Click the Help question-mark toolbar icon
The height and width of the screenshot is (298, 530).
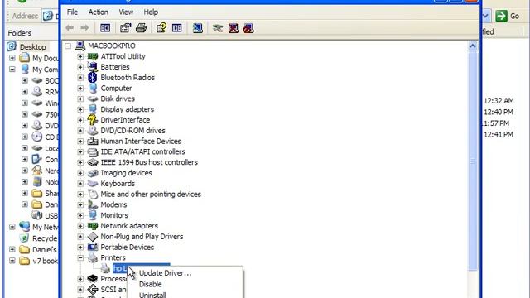point(161,28)
